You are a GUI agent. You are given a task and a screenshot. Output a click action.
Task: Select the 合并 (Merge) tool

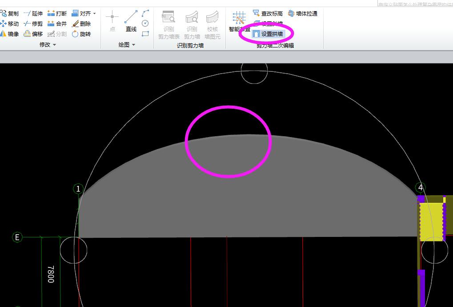tap(57, 24)
